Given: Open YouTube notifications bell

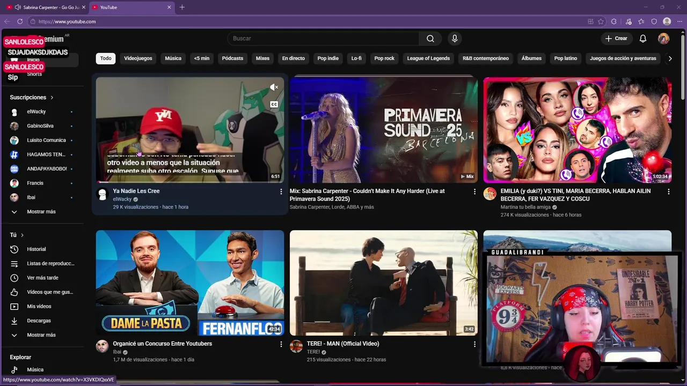Looking at the screenshot, I should tap(643, 39).
